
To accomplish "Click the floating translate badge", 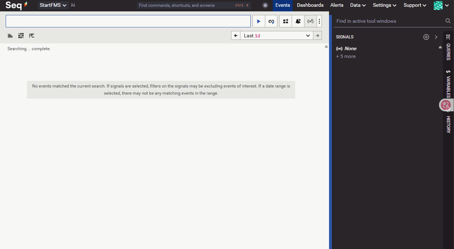I will [x=445, y=105].
